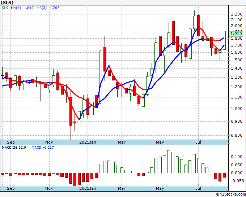Image resolution: width=246 pixels, height=197 pixels.
Task: Click the 1.300 price axis label
Action: coord(237,77)
